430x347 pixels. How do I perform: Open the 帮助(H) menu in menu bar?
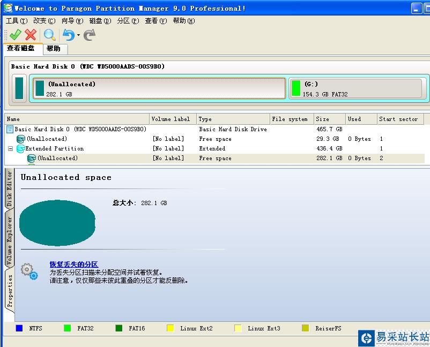click(x=184, y=21)
